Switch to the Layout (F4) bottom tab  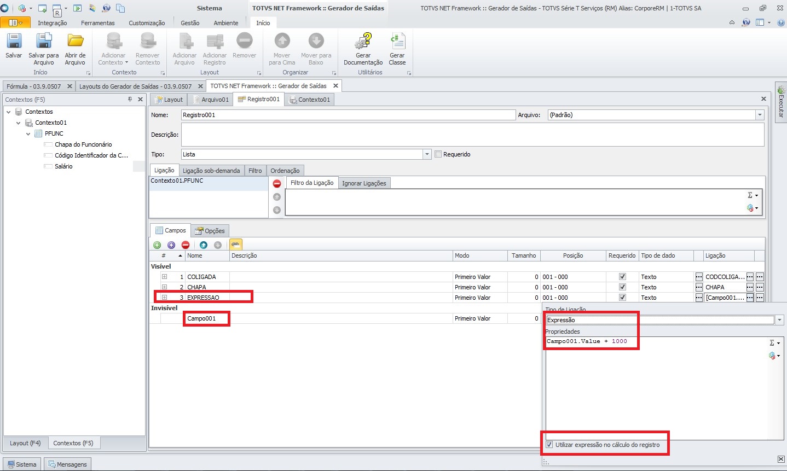pyautogui.click(x=25, y=443)
